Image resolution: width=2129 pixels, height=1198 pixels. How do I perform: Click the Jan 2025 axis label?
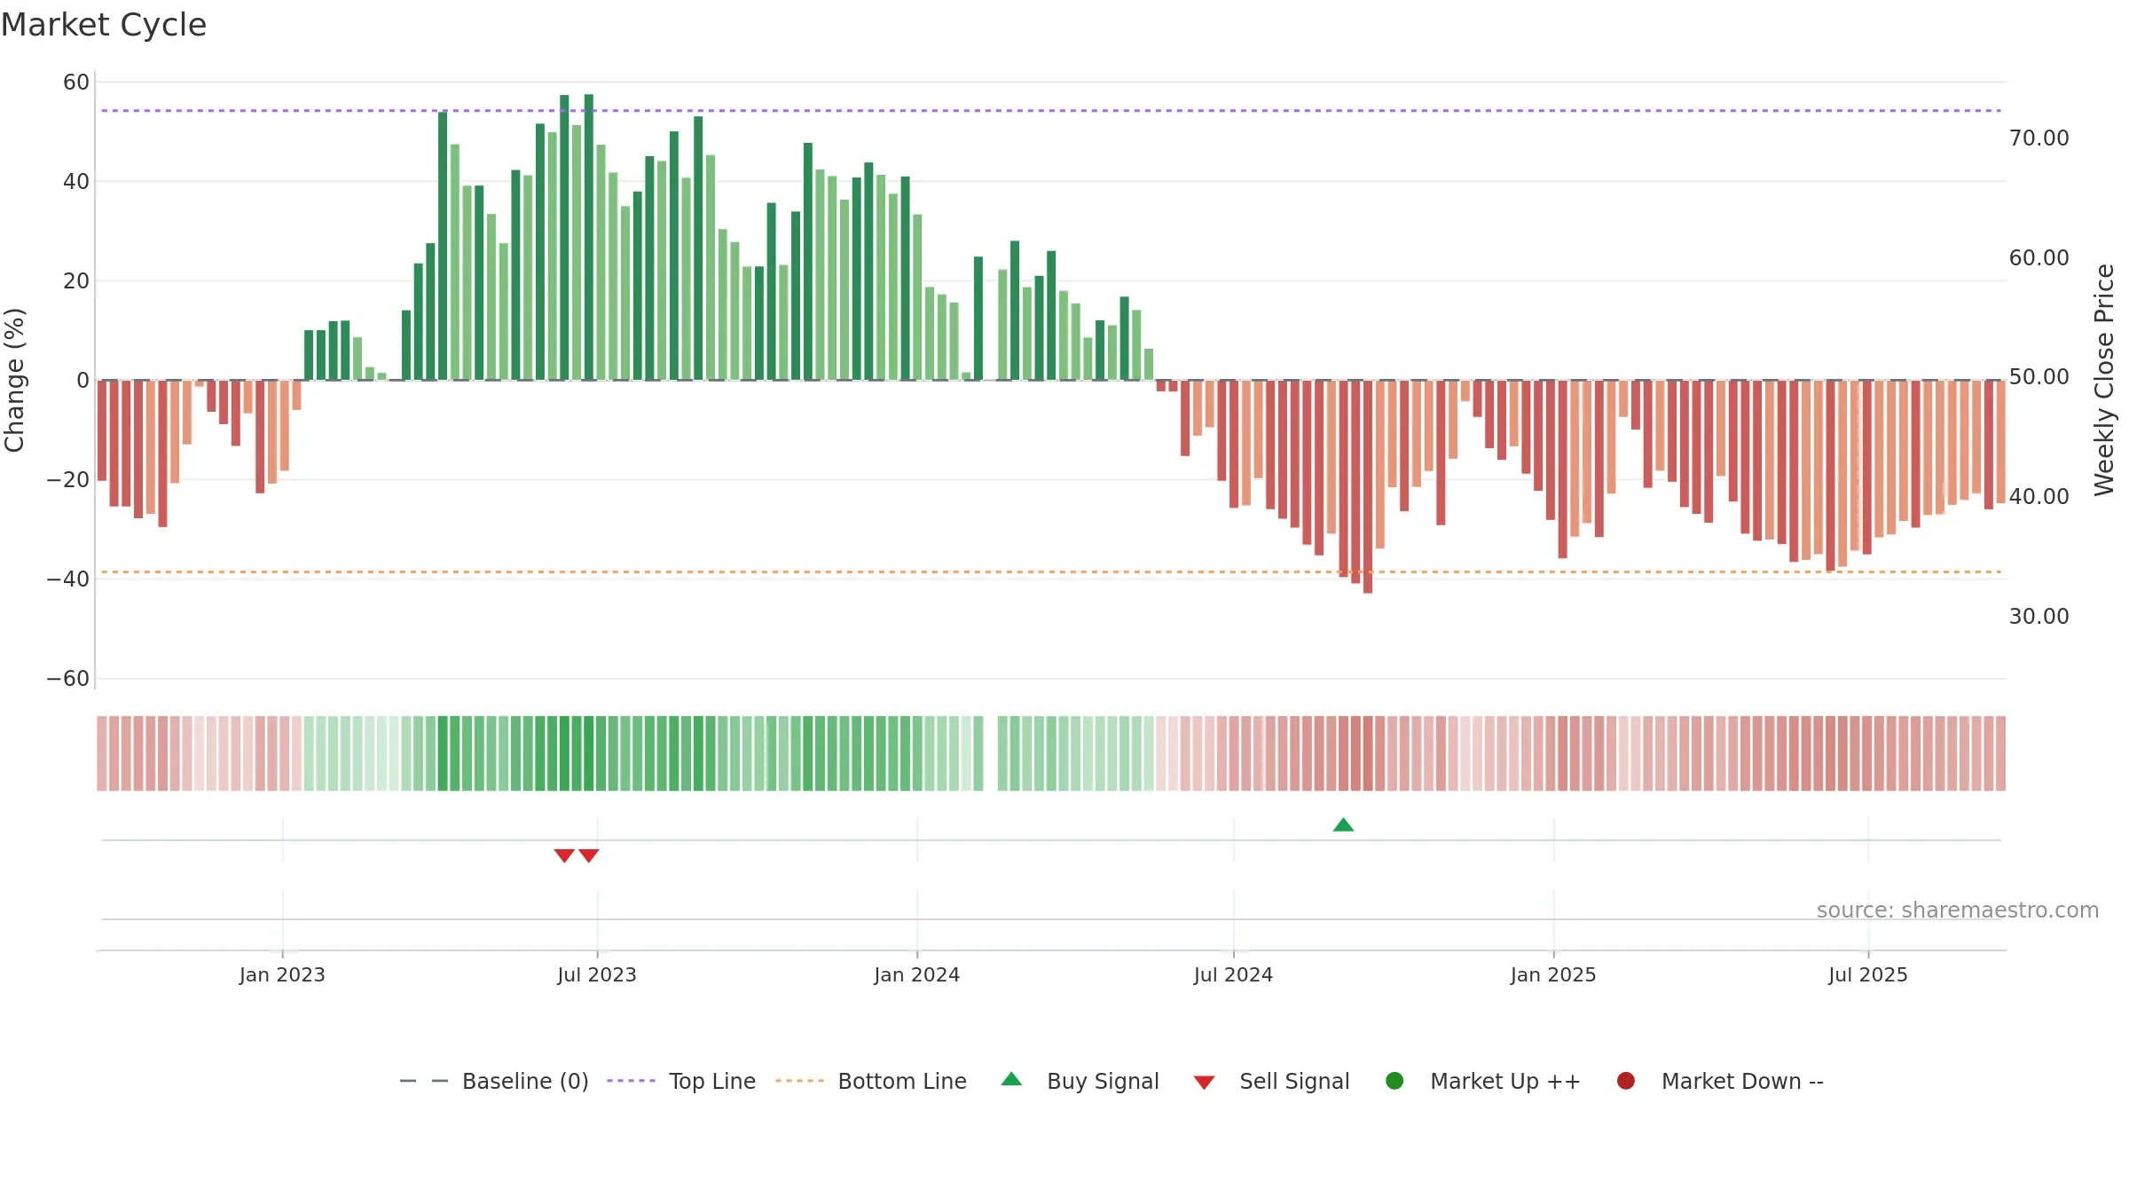tap(1553, 974)
